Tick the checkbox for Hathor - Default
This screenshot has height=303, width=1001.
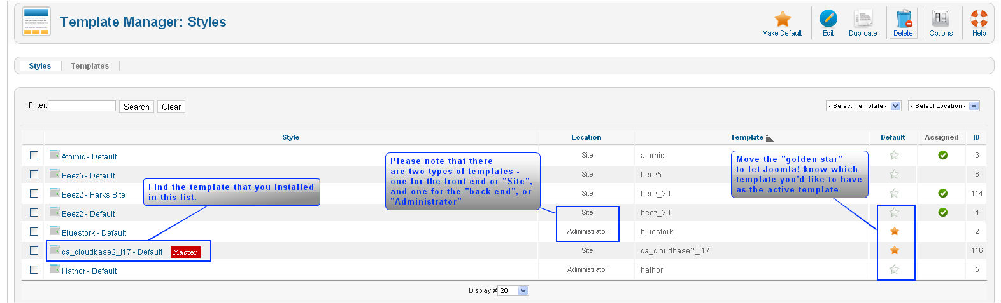(x=34, y=269)
